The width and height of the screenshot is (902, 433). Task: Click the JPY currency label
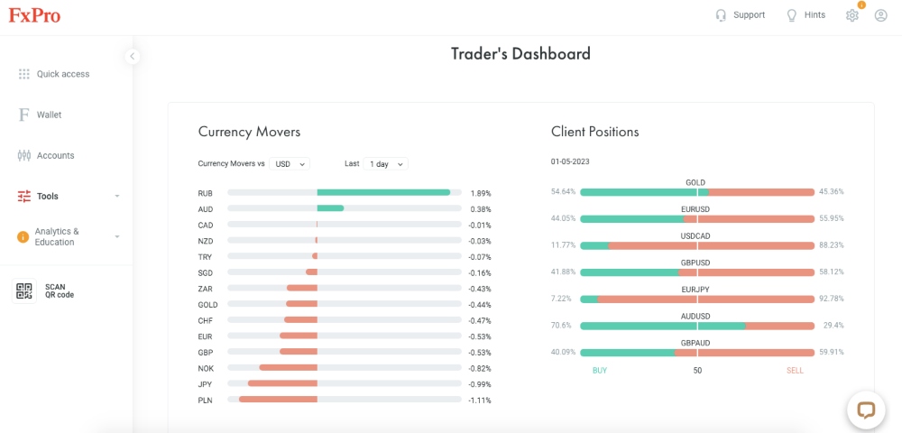point(204,384)
